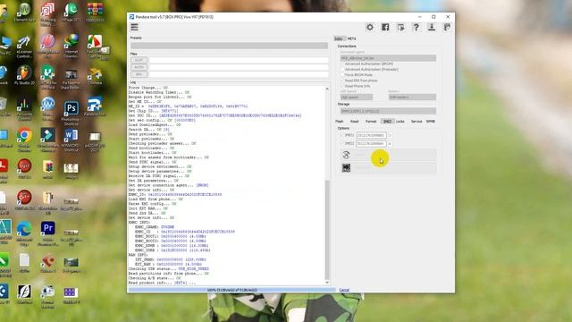Open the Battery dropdown
The height and width of the screenshot is (322, 572).
pos(412,97)
